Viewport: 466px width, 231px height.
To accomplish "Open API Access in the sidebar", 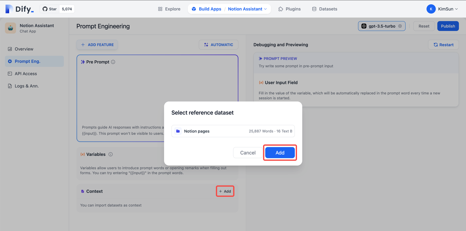I will (34, 74).
